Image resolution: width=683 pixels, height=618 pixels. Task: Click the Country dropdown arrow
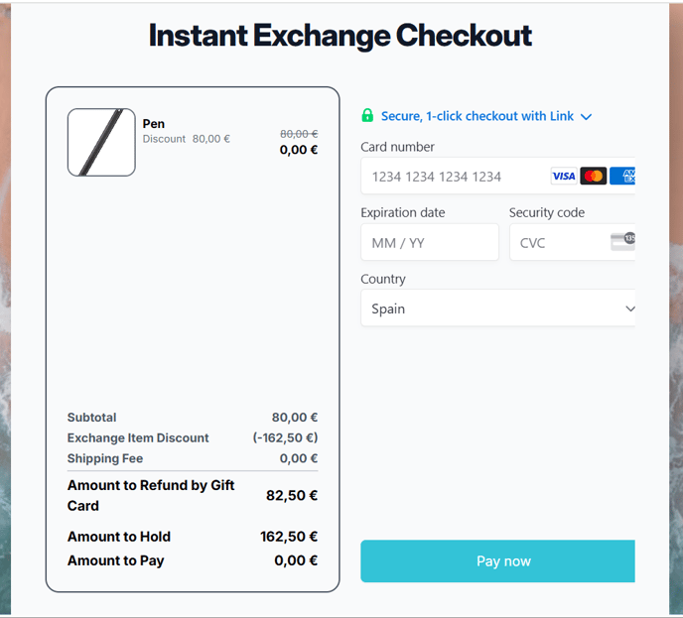629,309
